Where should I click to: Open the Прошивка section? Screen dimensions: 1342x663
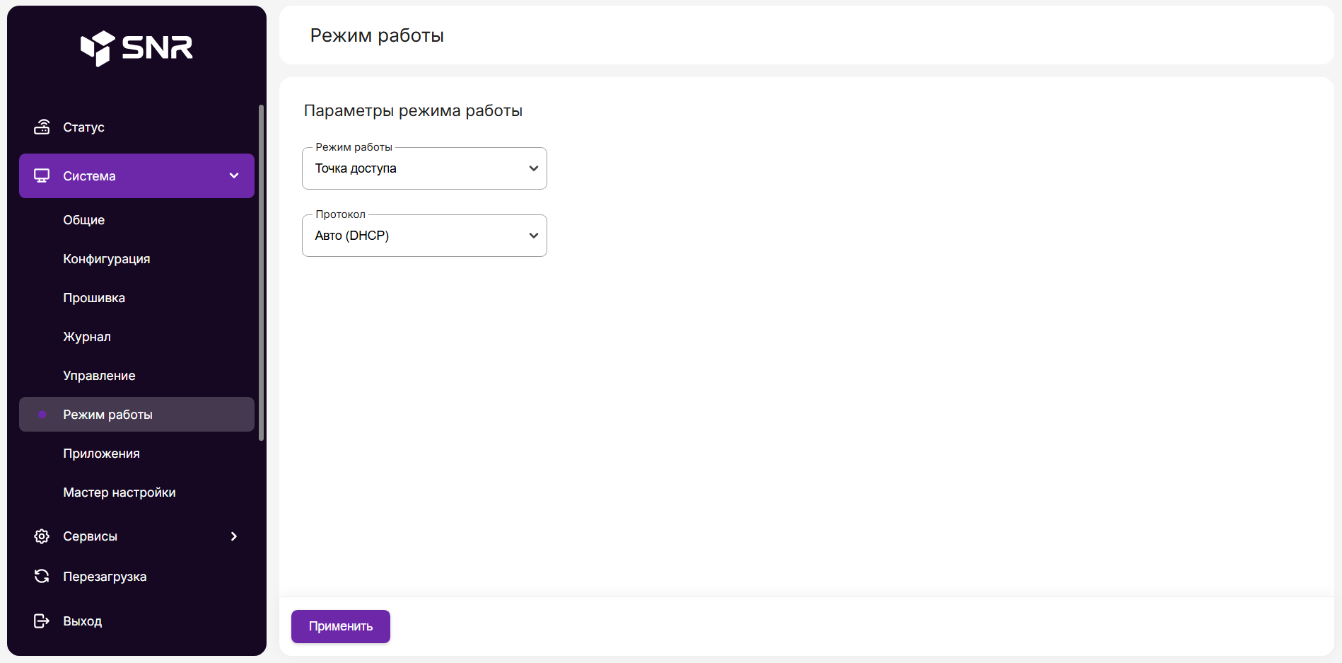[x=94, y=298]
